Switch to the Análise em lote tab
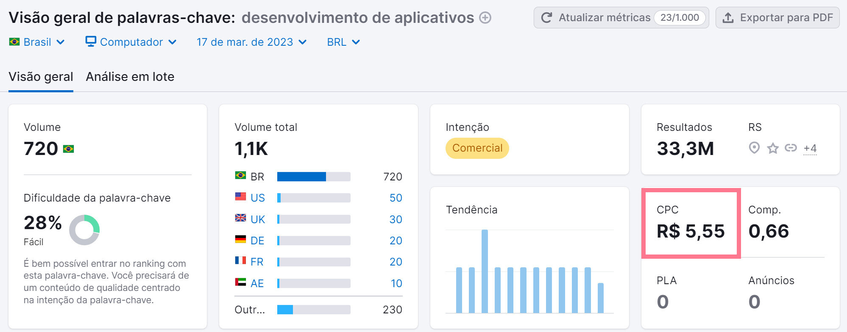847x332 pixels. point(130,77)
